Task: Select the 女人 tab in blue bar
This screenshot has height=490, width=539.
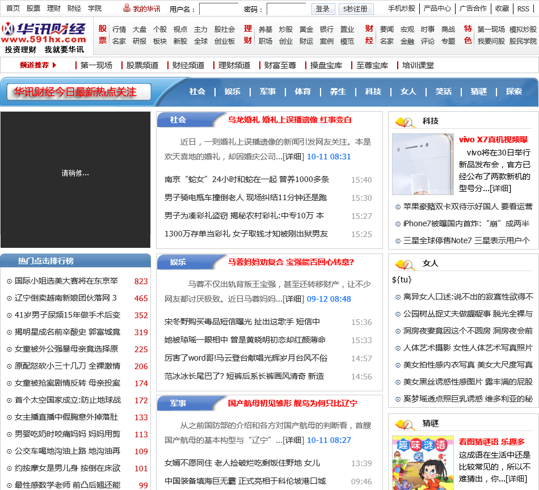Action: (409, 91)
